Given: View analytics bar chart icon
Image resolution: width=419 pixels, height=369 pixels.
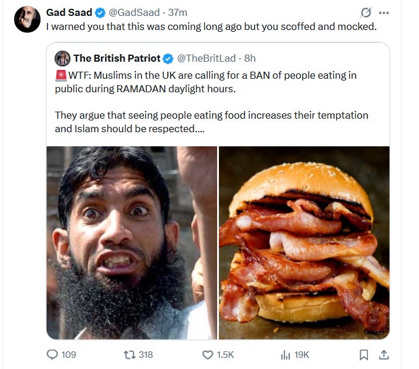Looking at the screenshot, I should point(285,355).
